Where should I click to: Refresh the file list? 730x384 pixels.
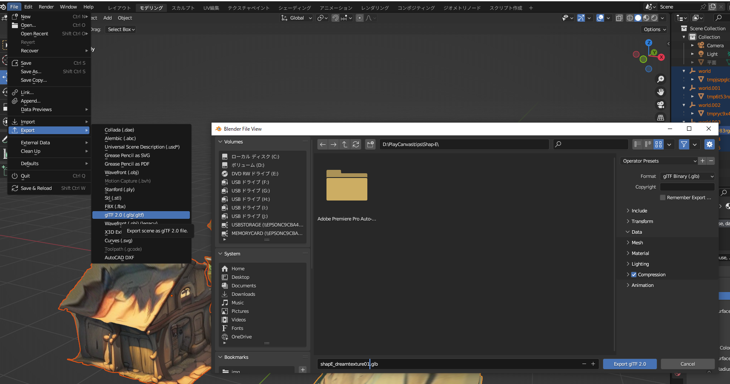356,144
